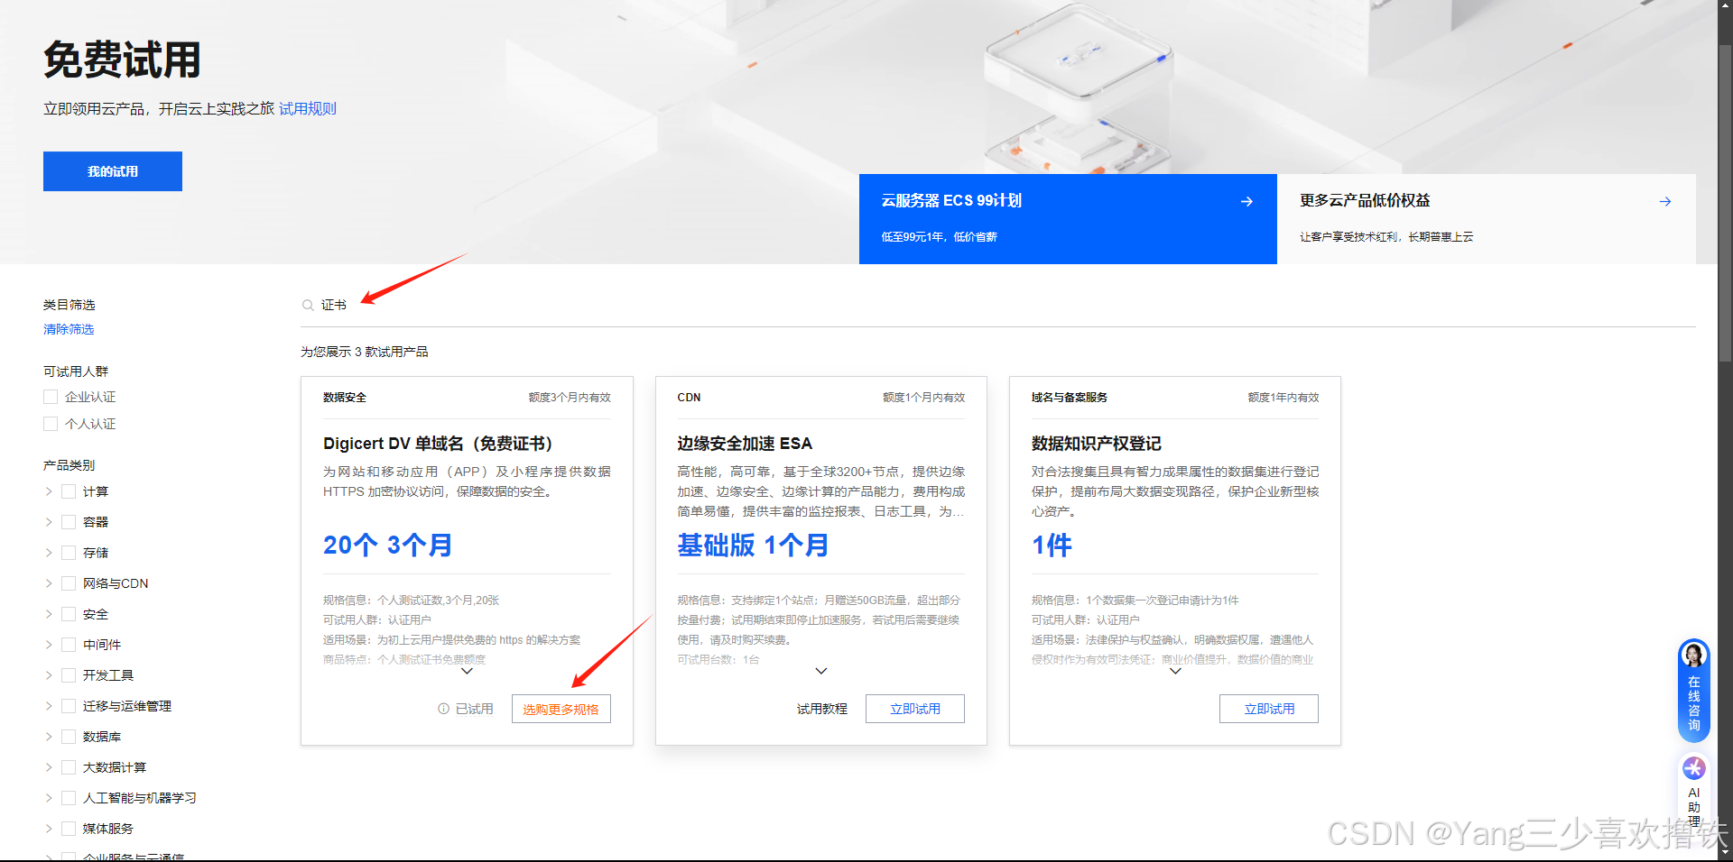Click the page vertical scrollbar thumb
Image resolution: width=1733 pixels, height=862 pixels.
(x=1725, y=203)
